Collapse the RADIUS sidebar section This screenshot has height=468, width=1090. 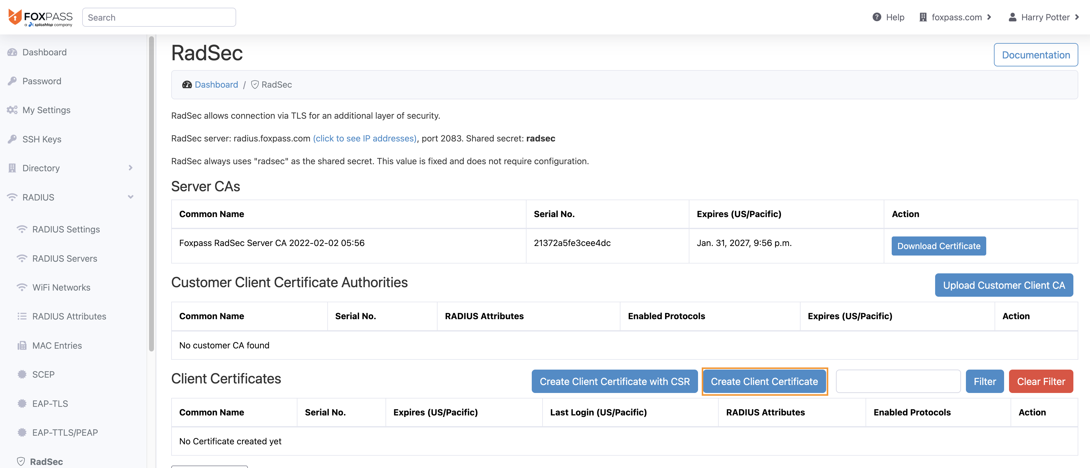pos(130,197)
